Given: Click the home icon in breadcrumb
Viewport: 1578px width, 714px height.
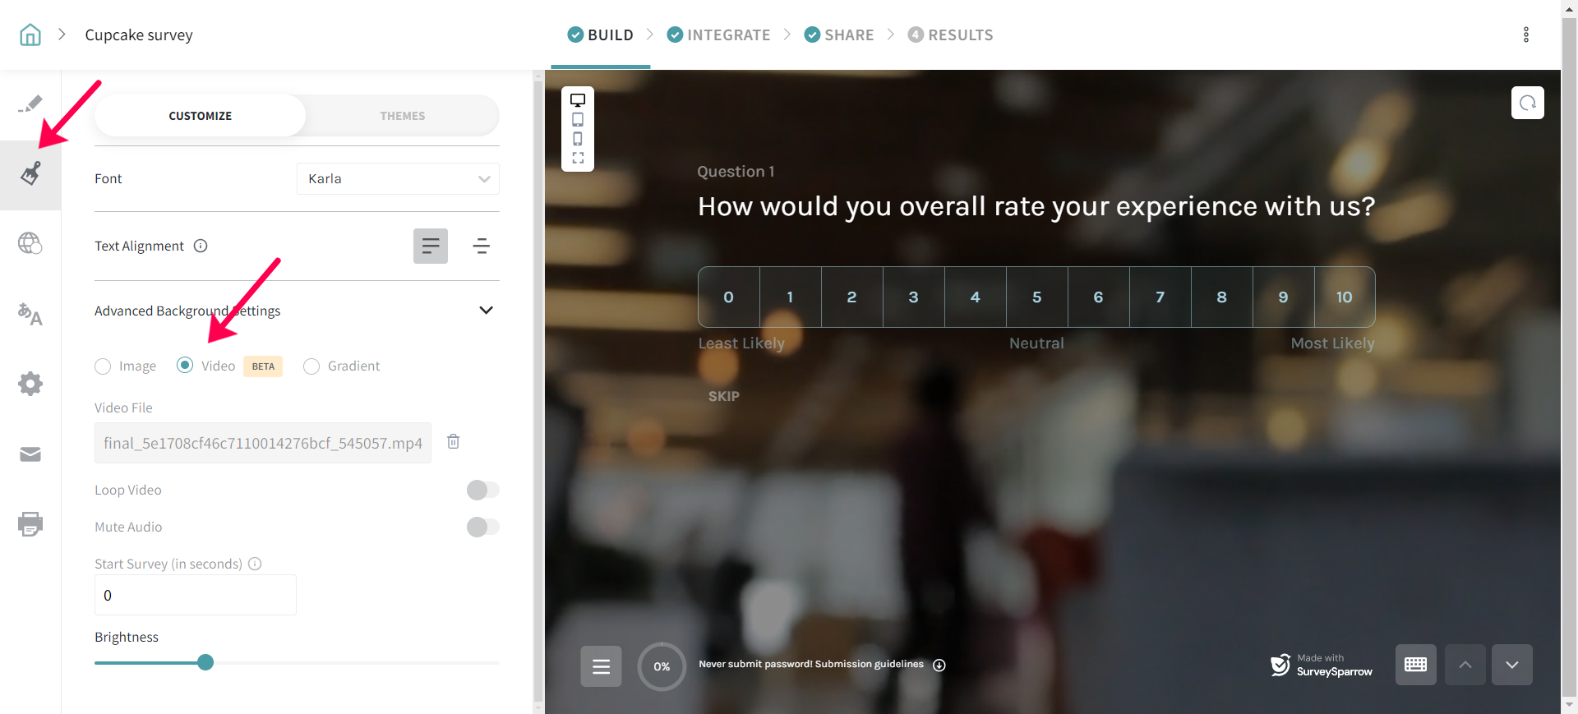Looking at the screenshot, I should tap(30, 35).
